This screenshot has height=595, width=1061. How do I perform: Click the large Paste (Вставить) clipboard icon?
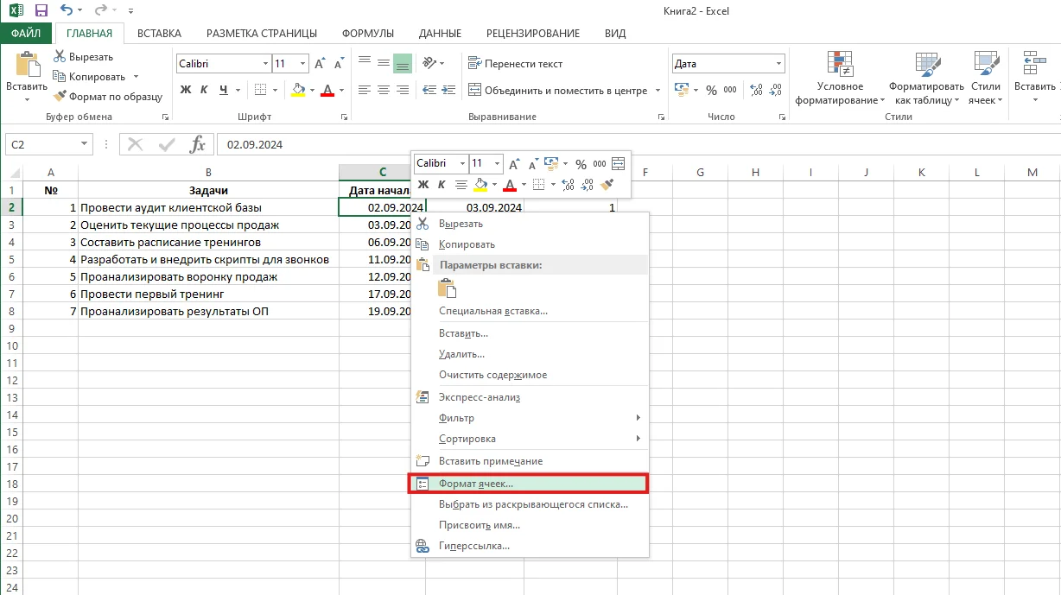[x=27, y=65]
